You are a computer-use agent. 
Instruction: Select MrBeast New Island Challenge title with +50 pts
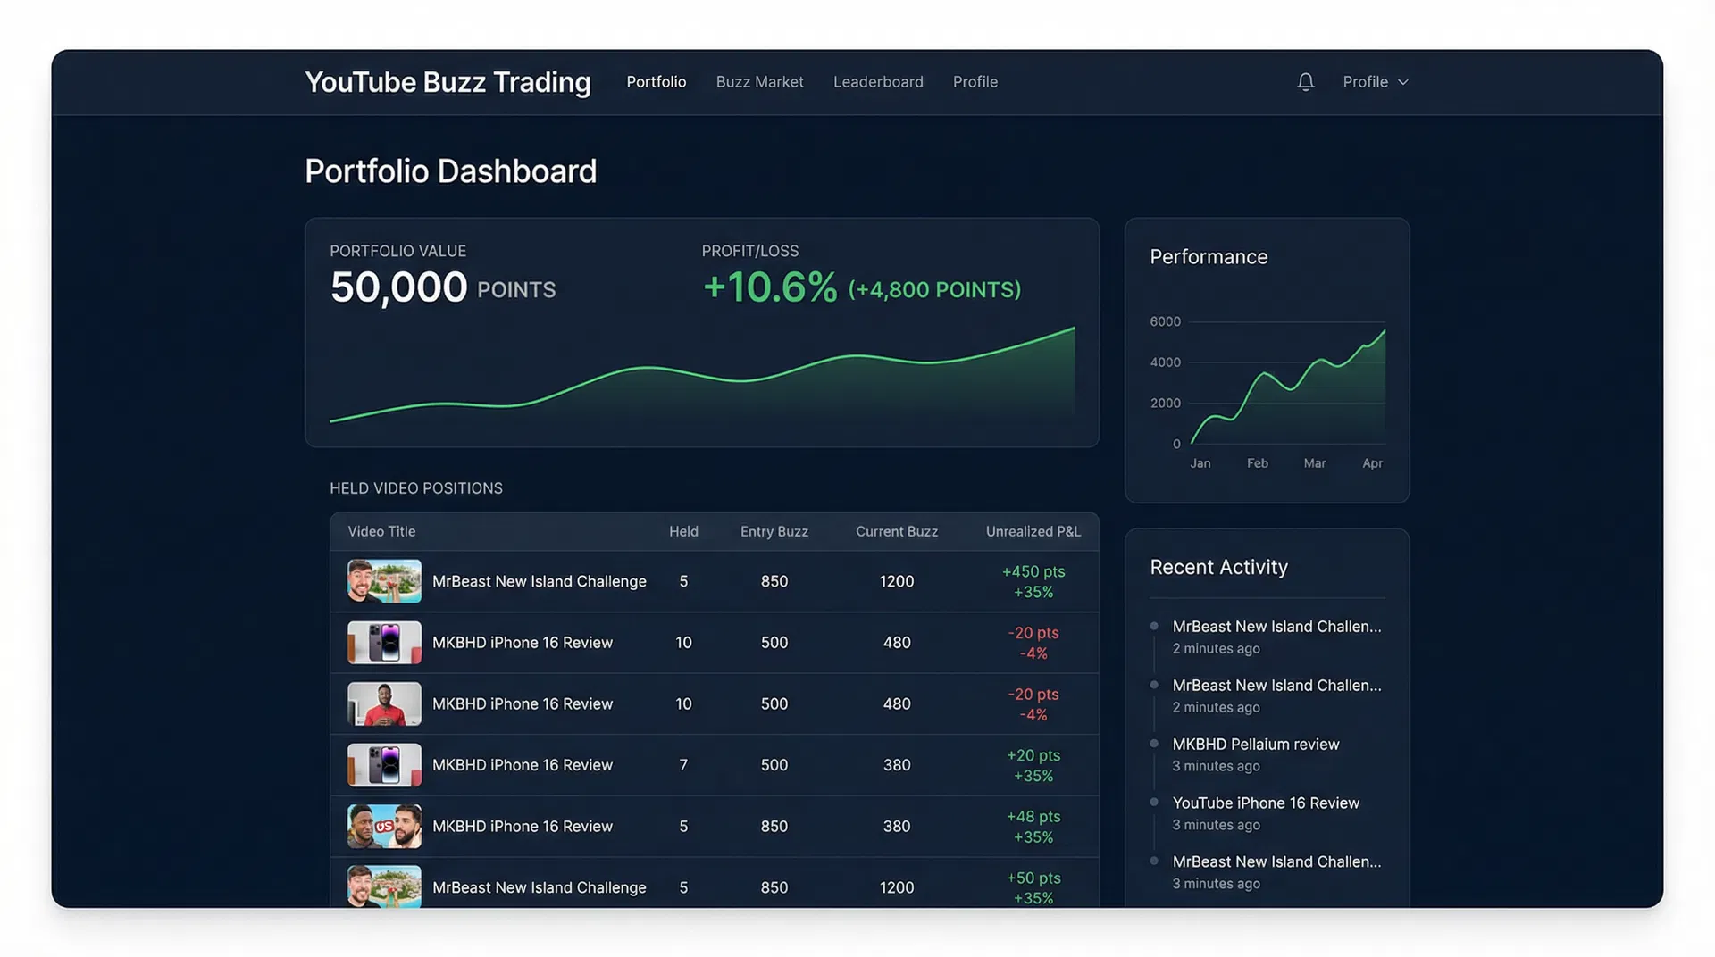tap(540, 887)
